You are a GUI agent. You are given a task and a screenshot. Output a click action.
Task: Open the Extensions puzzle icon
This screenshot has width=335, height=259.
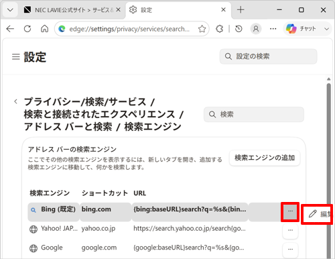[x=220, y=29]
